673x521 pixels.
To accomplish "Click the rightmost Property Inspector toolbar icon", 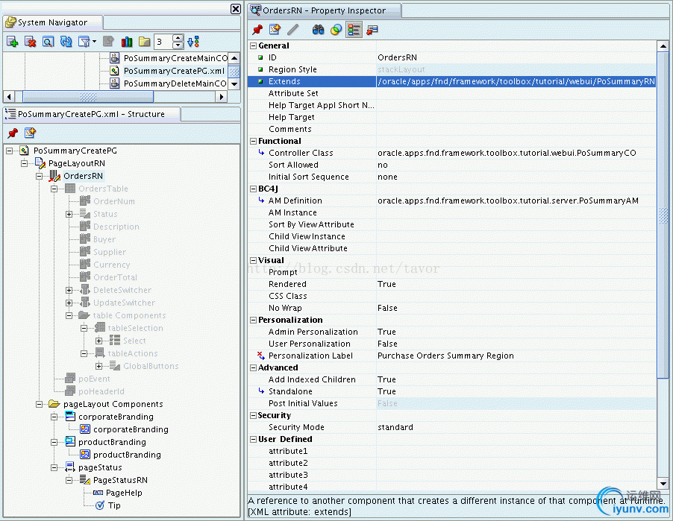I will pos(372,30).
